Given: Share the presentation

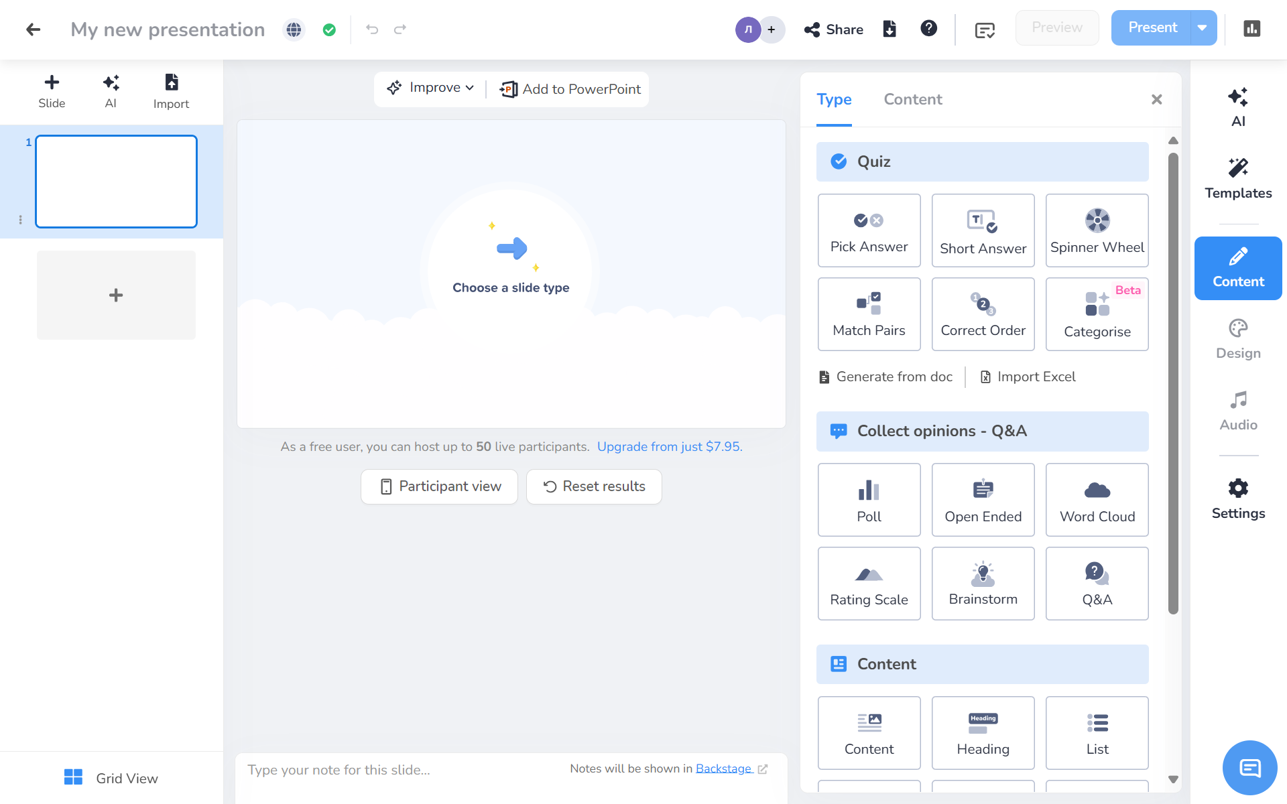Looking at the screenshot, I should [x=834, y=29].
